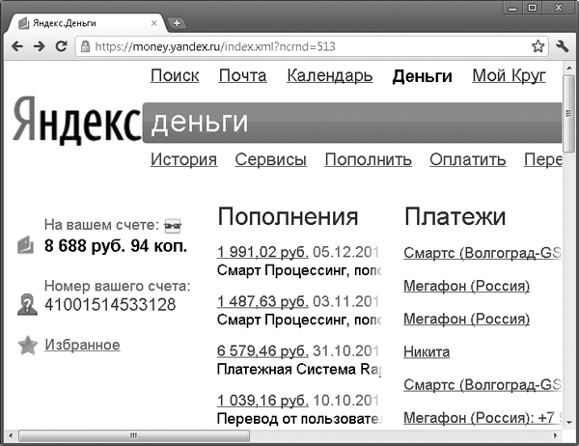Image resolution: width=579 pixels, height=446 pixels.
Task: Click the wallet icon beside the balance
Action: [26, 246]
